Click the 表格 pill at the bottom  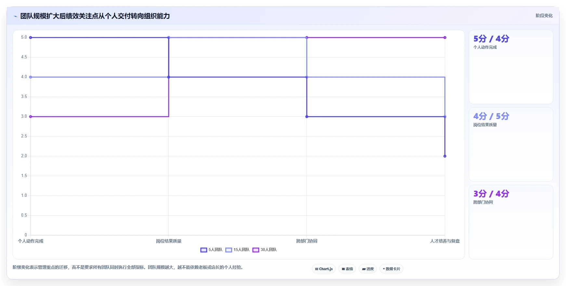pyautogui.click(x=347, y=269)
